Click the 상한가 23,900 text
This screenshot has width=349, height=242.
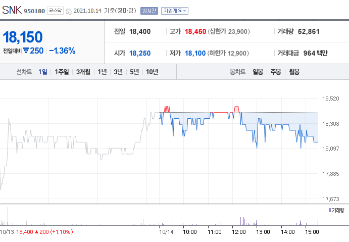[229, 32]
